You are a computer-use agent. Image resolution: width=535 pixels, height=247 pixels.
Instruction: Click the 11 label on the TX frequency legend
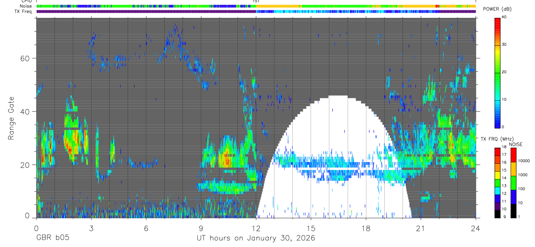click(504, 202)
